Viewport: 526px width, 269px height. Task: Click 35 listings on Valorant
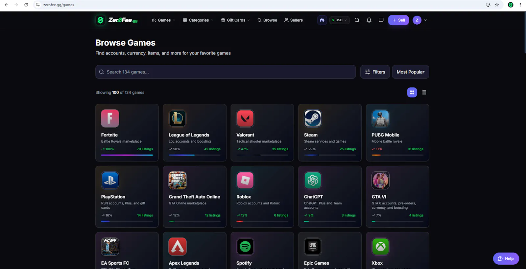point(280,149)
